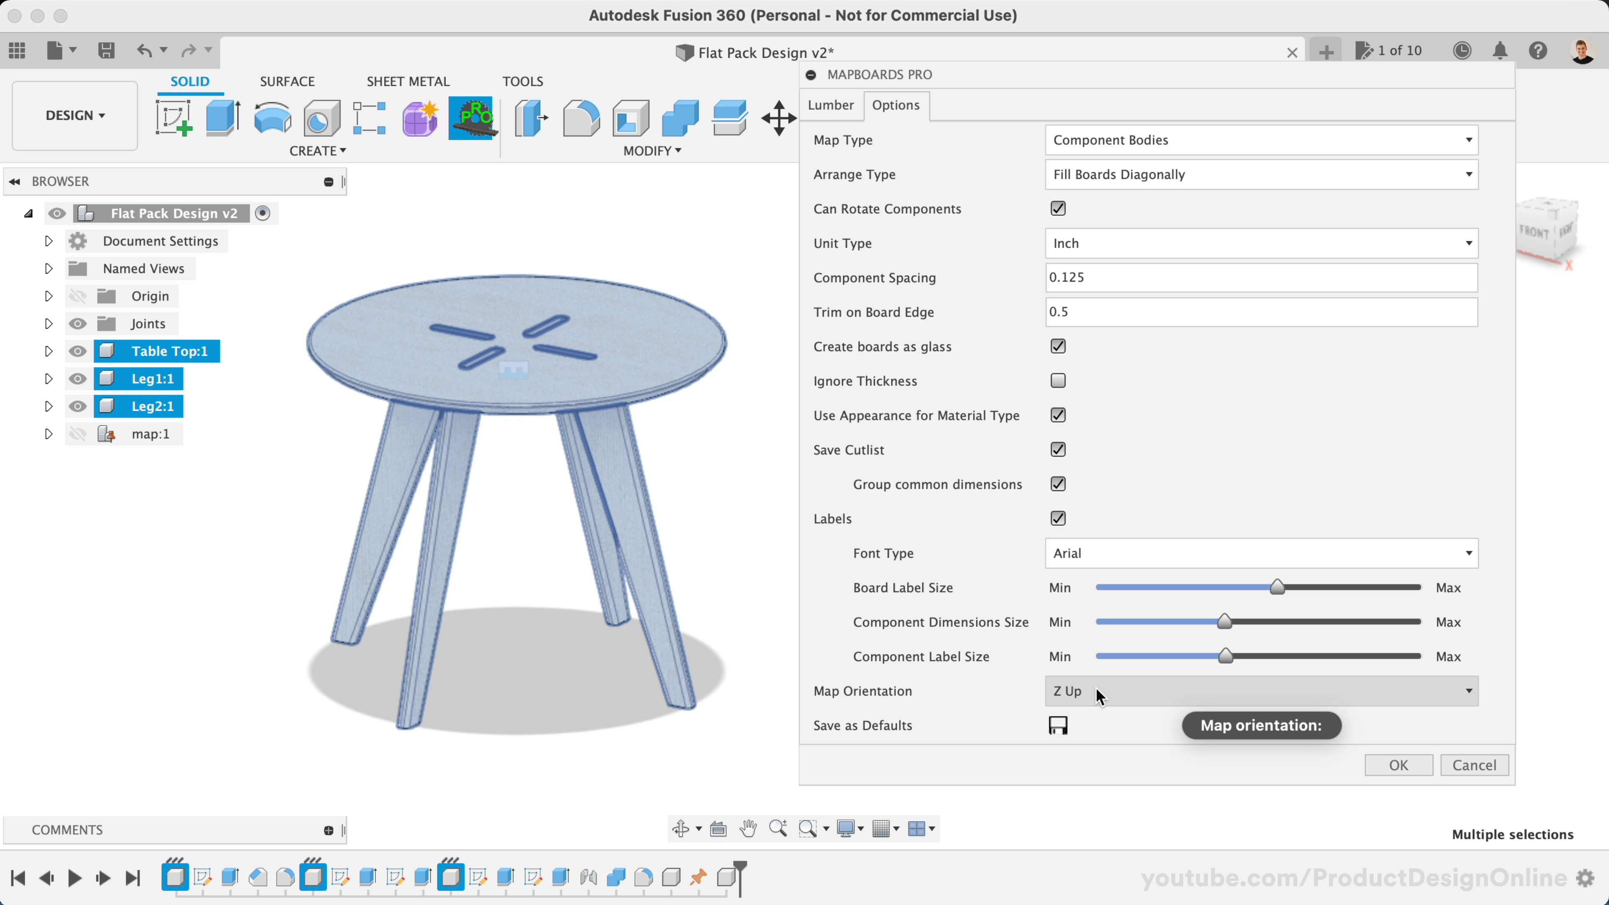Open the DESIGN workspace dropdown
This screenshot has height=905, width=1609.
75,116
